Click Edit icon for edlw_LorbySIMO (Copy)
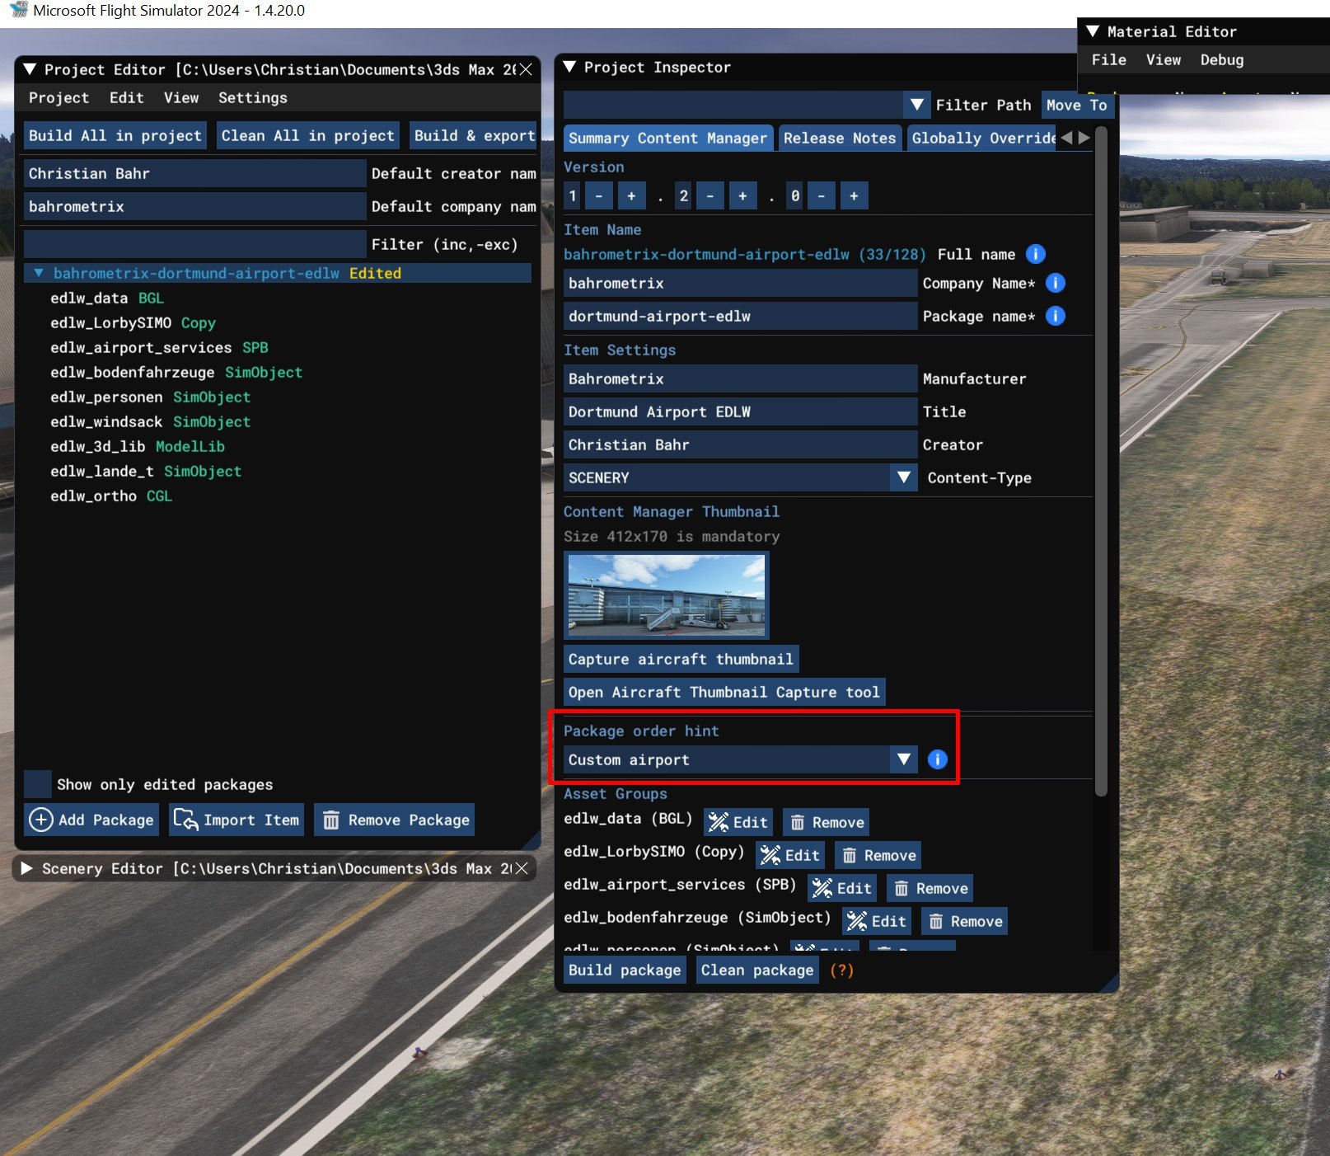Screen dimensions: 1330x1156 click(770, 855)
